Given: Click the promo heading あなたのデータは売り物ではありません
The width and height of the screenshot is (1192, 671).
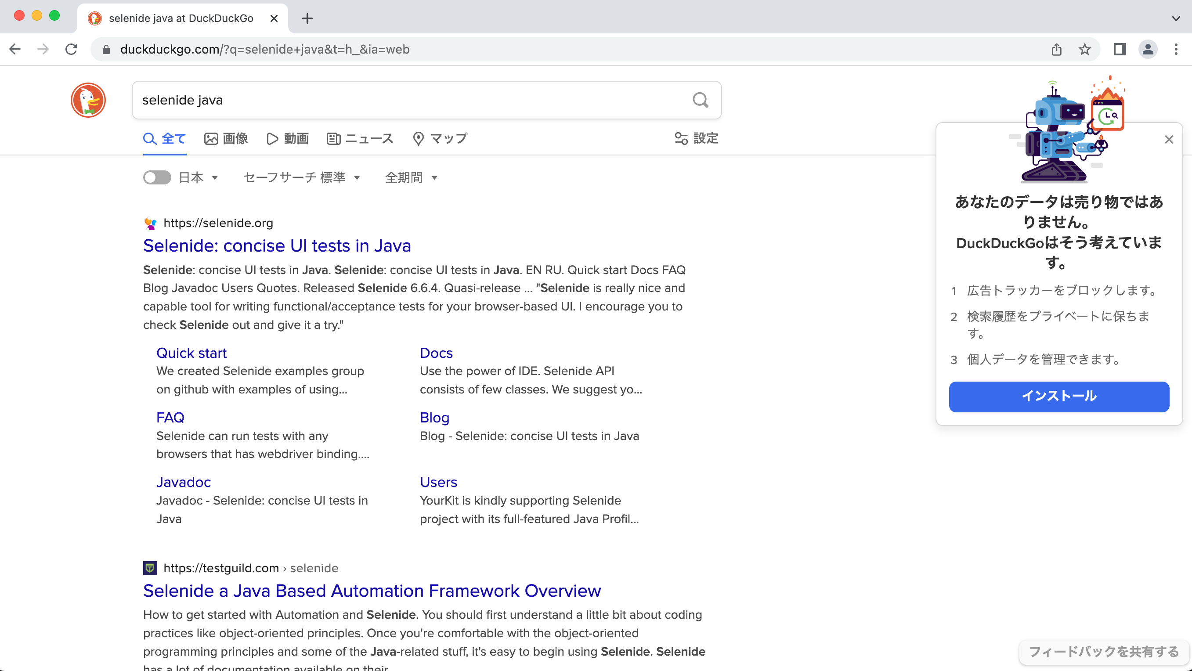Looking at the screenshot, I should [1059, 212].
